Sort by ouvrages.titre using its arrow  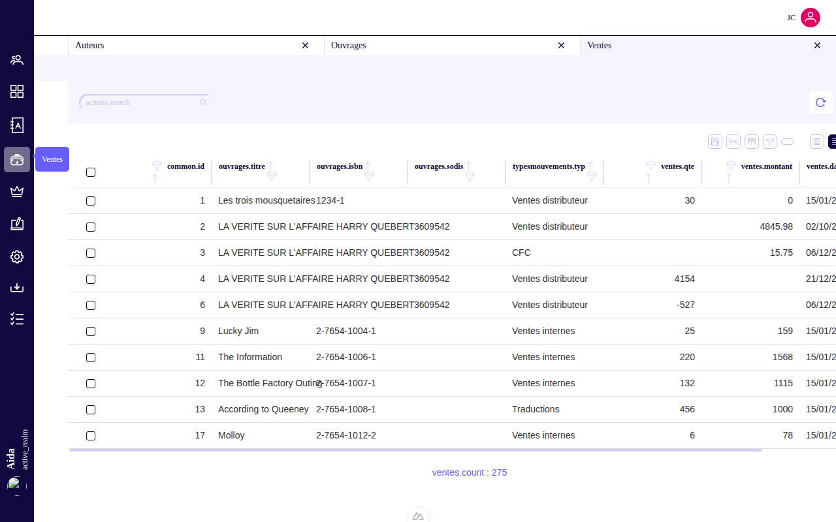click(x=270, y=166)
